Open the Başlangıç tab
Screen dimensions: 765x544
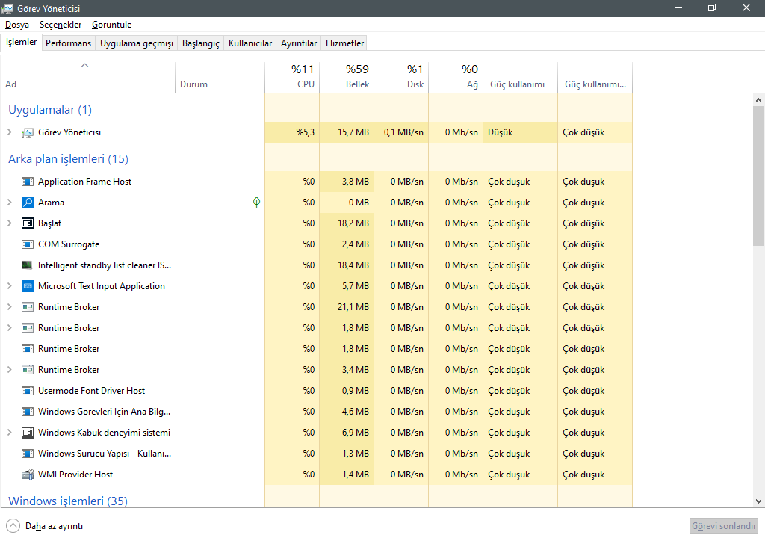point(200,43)
